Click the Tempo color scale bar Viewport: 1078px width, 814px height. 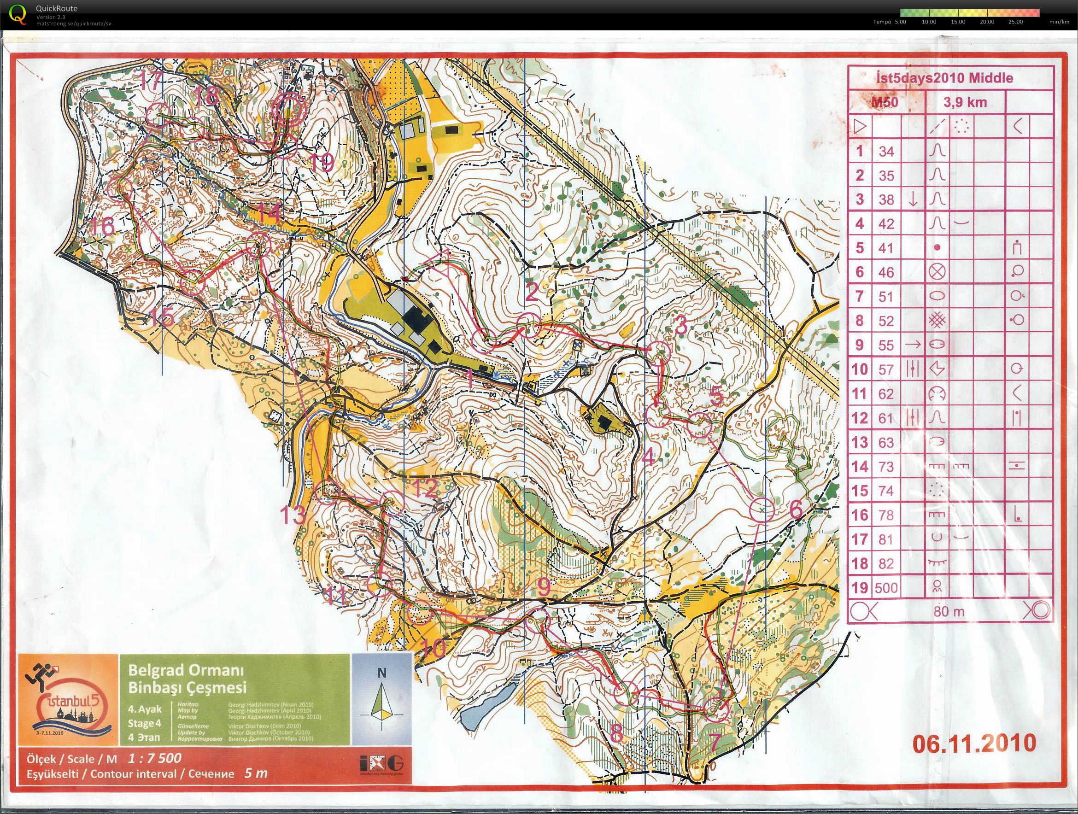[x=970, y=13]
